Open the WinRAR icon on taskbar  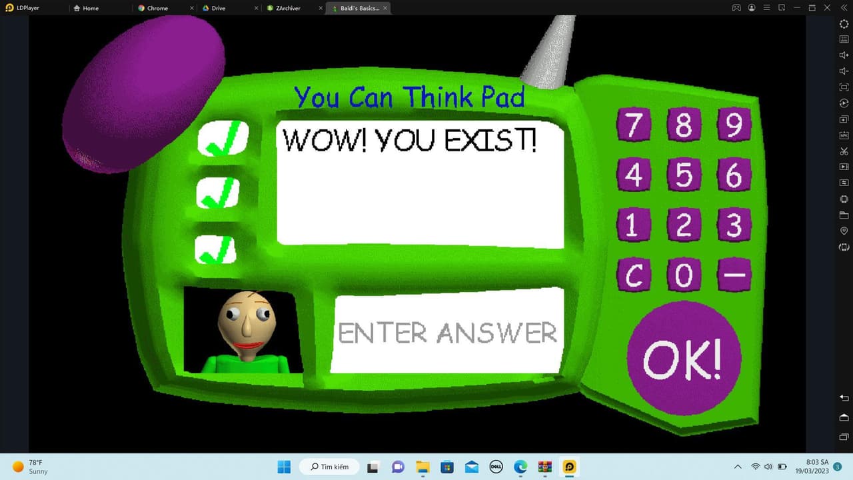tap(545, 467)
